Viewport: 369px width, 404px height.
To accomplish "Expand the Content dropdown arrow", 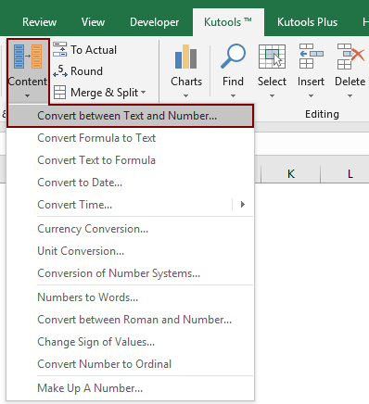I will coord(28,96).
